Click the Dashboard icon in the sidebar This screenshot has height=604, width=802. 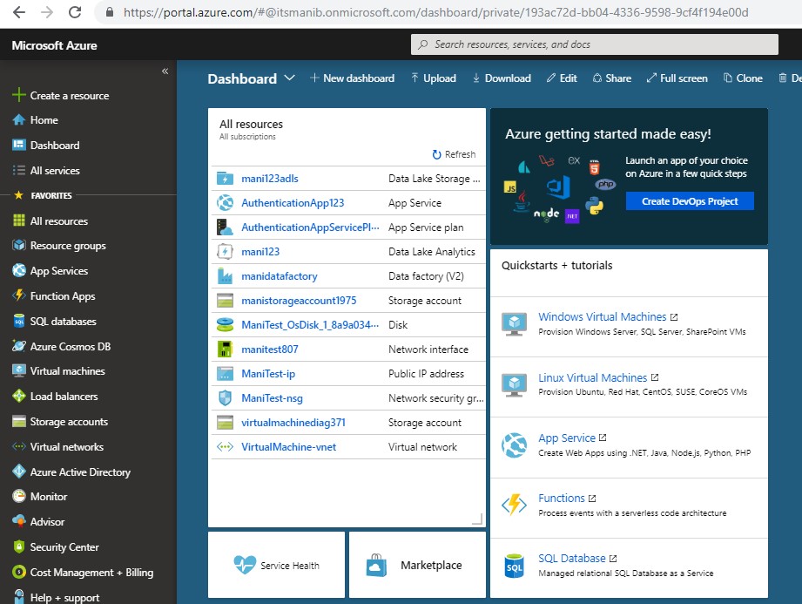19,145
